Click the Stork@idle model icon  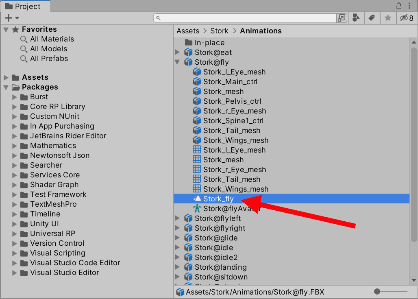click(188, 247)
